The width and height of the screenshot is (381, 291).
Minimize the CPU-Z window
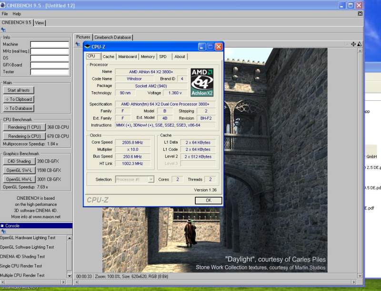(x=201, y=47)
